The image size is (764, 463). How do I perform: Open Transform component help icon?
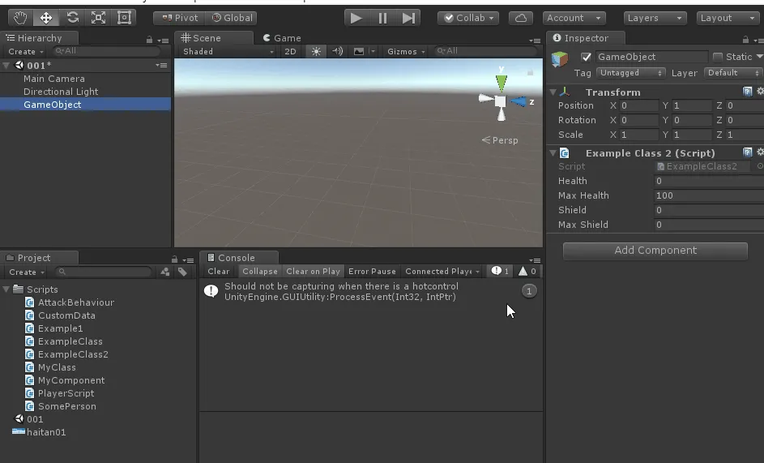(747, 92)
